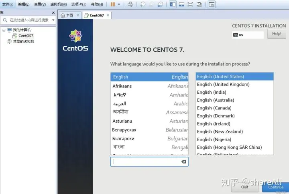The height and width of the screenshot is (194, 289).
Task: Toggle the library sidebar view
Action: click(x=173, y=4)
